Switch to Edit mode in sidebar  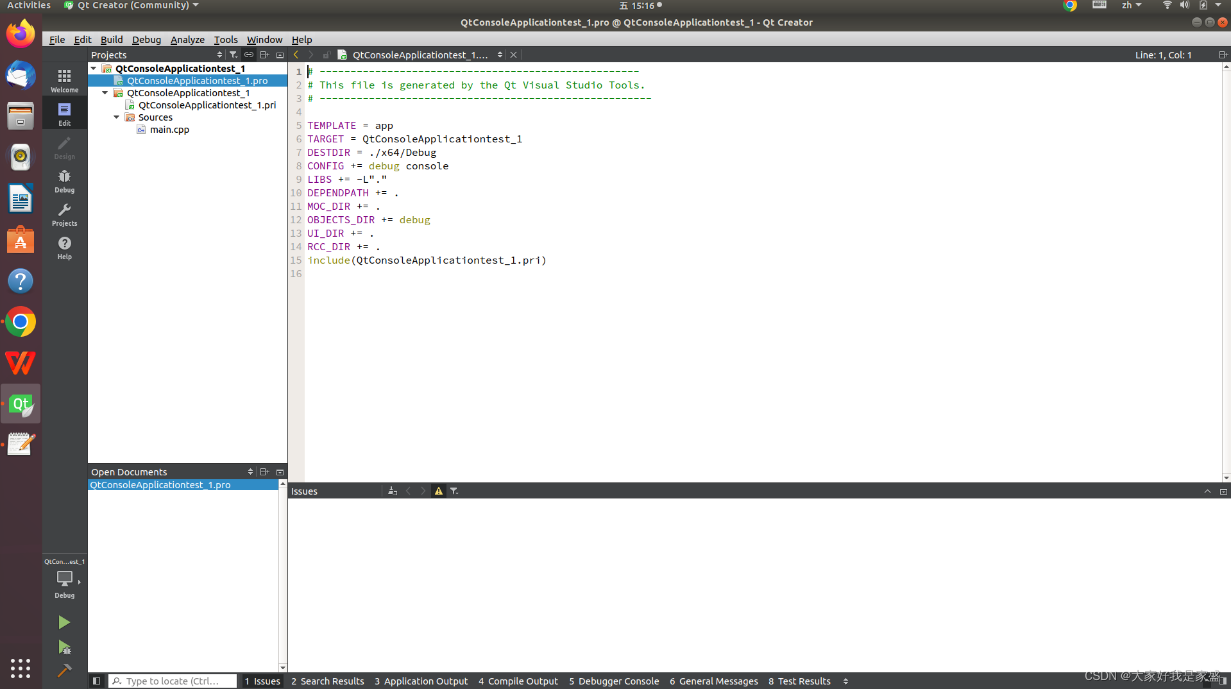click(65, 114)
